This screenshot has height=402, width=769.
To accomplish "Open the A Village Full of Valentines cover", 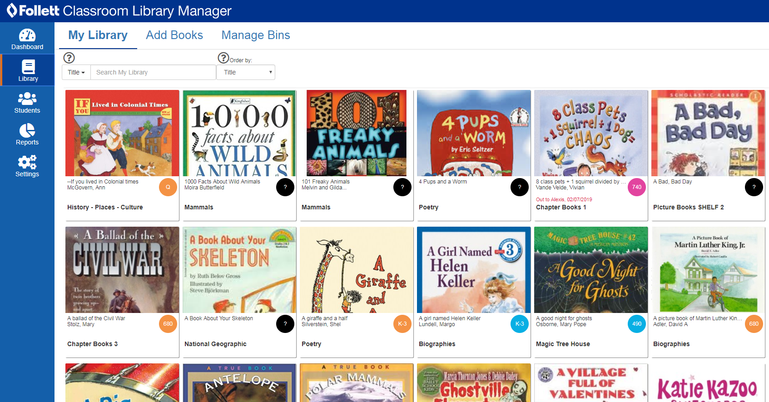I will coord(591,382).
